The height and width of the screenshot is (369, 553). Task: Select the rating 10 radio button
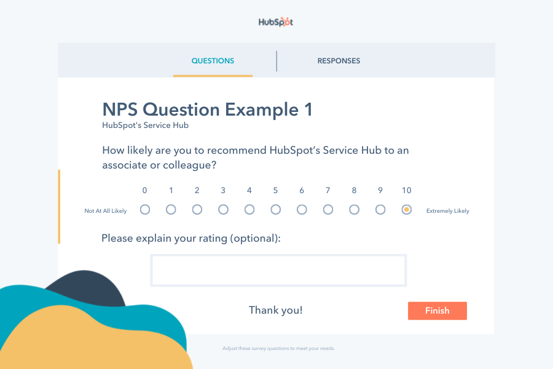(406, 209)
